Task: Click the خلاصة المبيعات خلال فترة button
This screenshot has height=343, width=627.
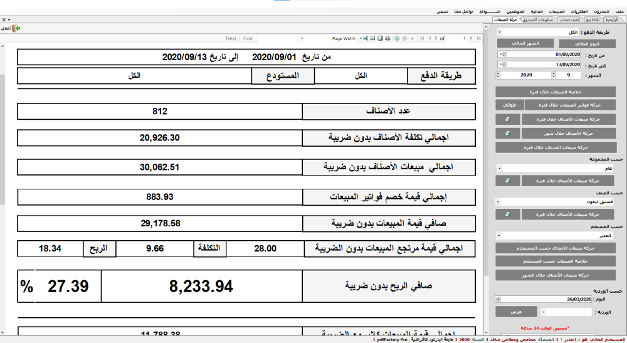Action: 558,92
